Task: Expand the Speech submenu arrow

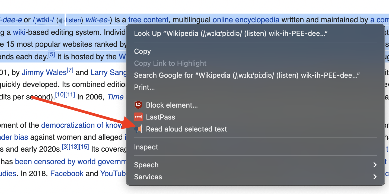Action: pos(375,165)
